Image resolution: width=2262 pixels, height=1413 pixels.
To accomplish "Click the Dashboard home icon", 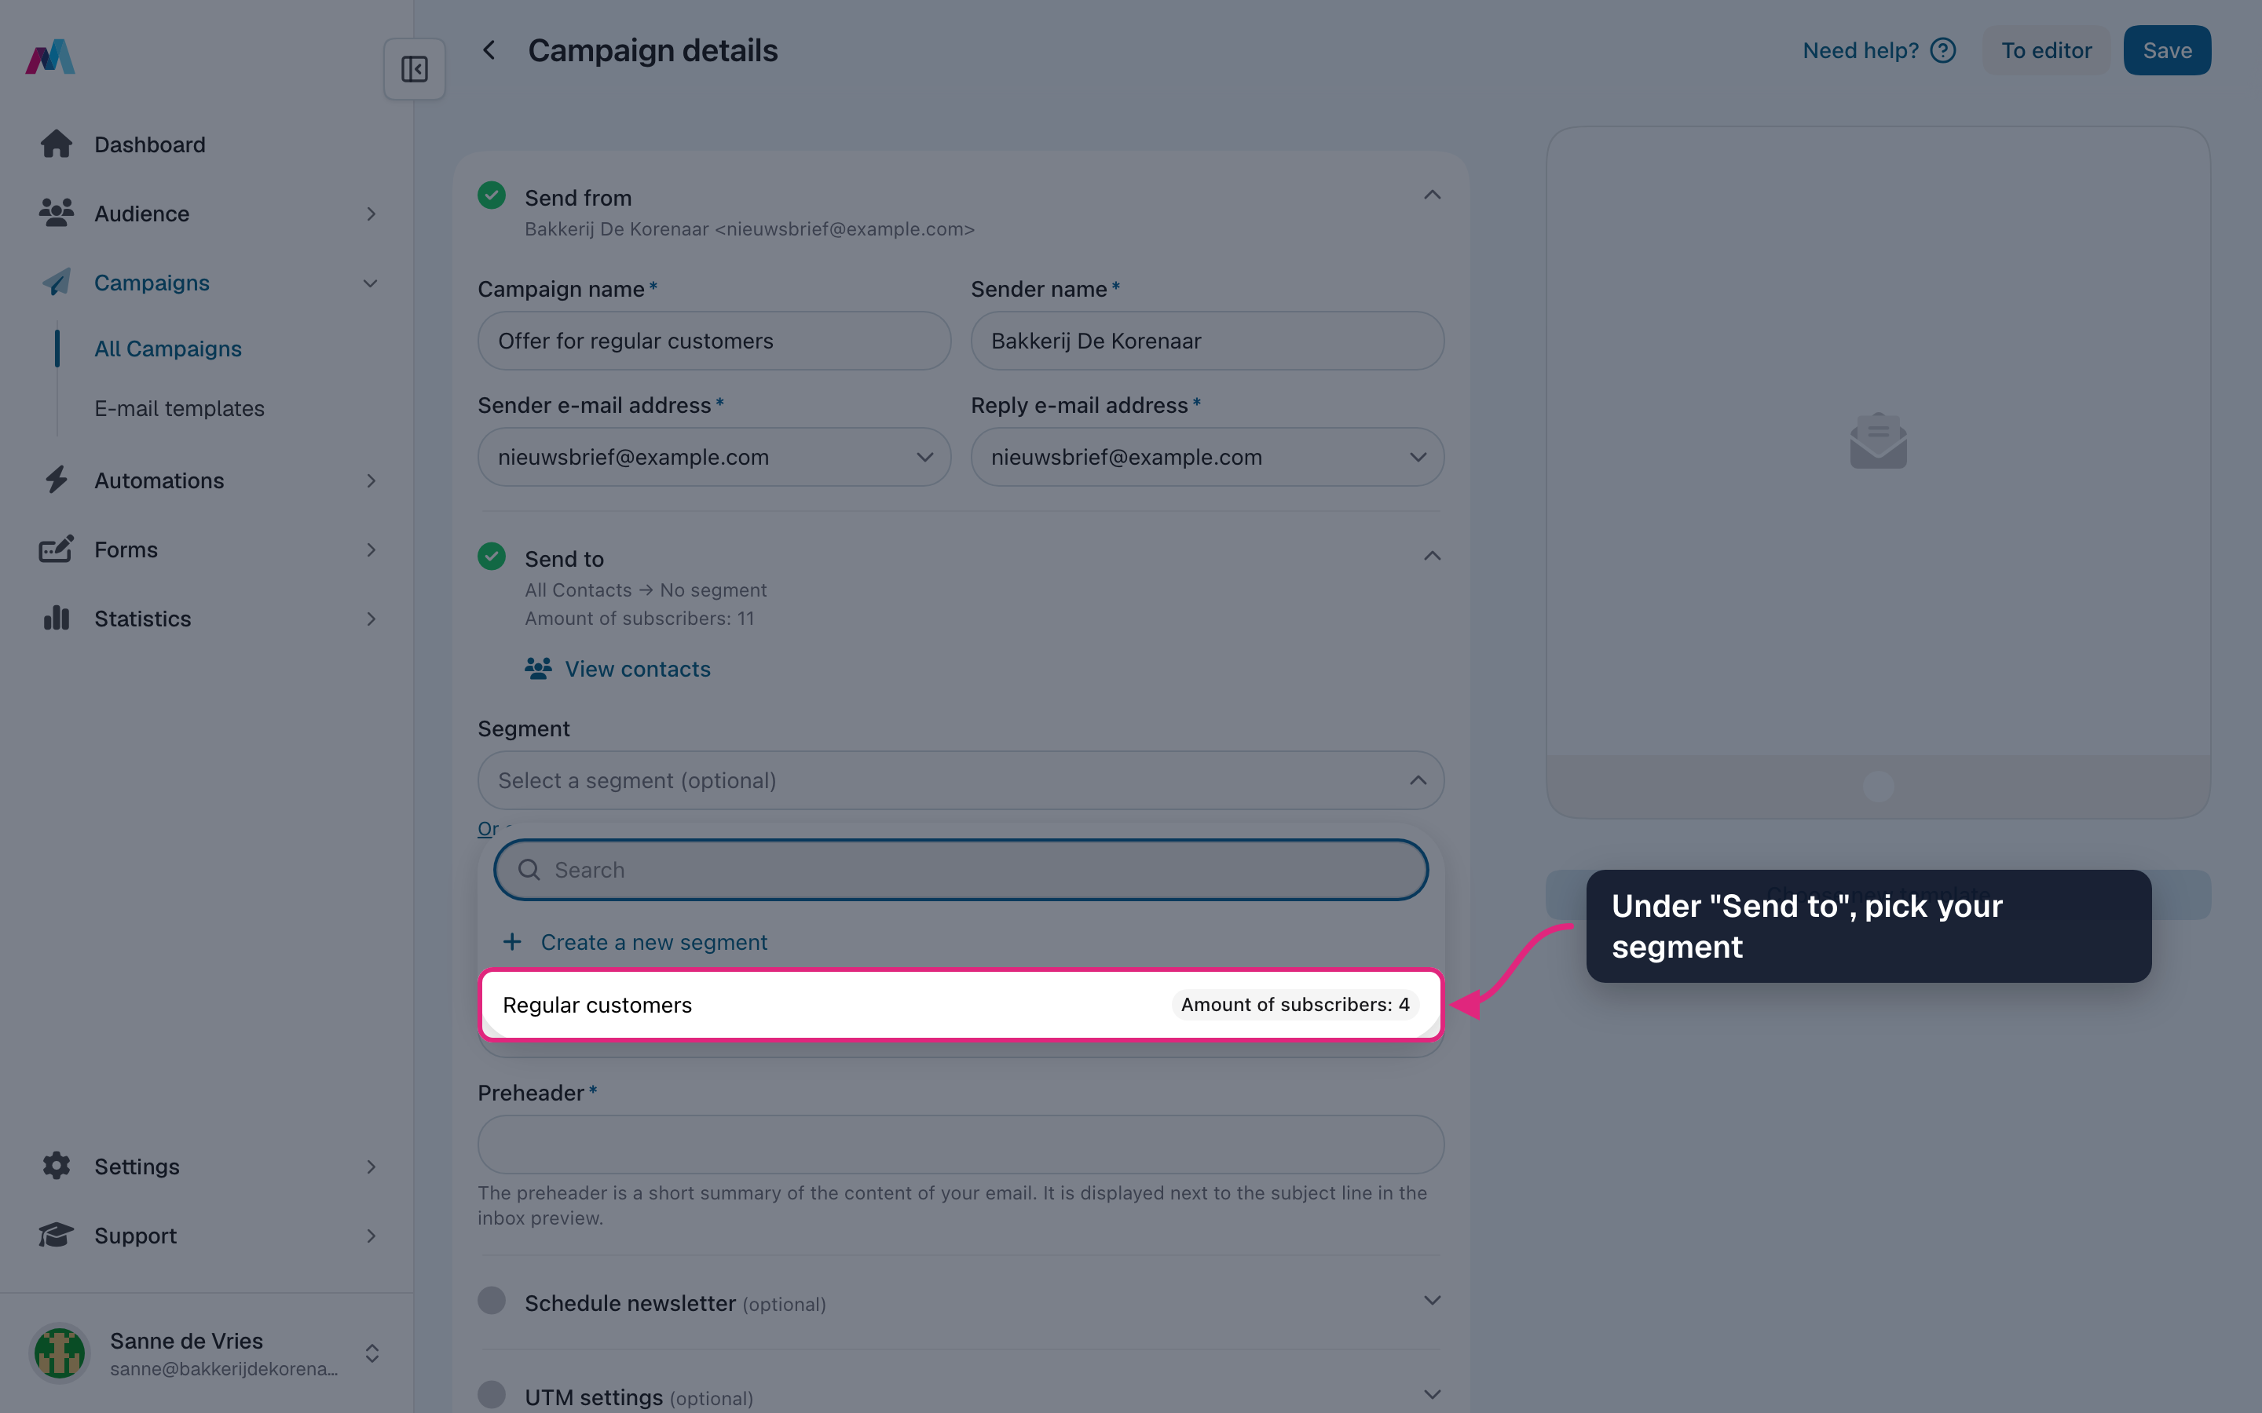I will tap(56, 144).
